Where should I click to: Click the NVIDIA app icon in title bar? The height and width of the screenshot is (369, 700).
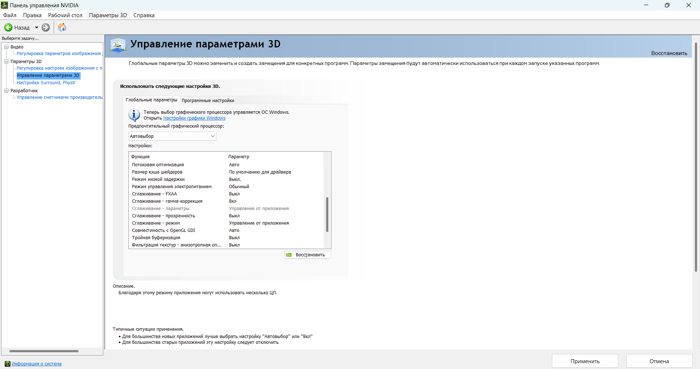point(4,5)
